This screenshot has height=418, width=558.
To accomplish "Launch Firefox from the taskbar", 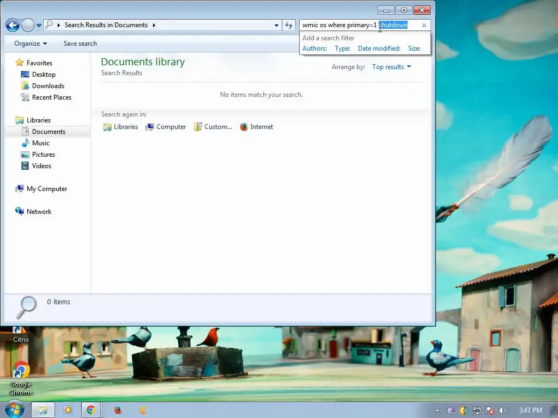I will tap(118, 410).
